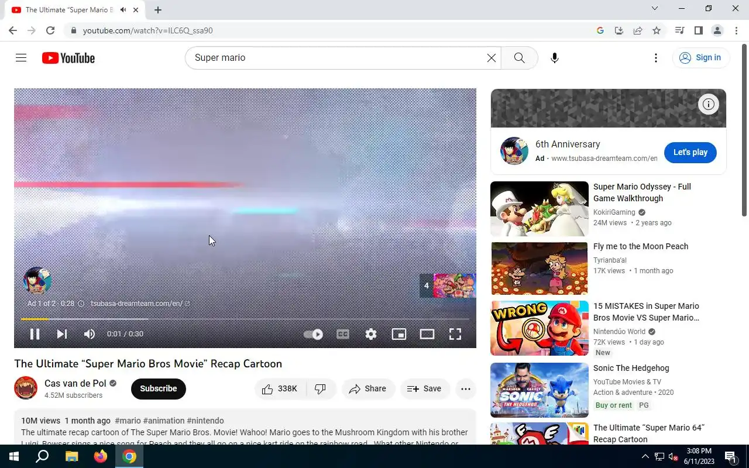Open Fly me to the Moon Peach video
This screenshot has height=468, width=749.
[641, 246]
